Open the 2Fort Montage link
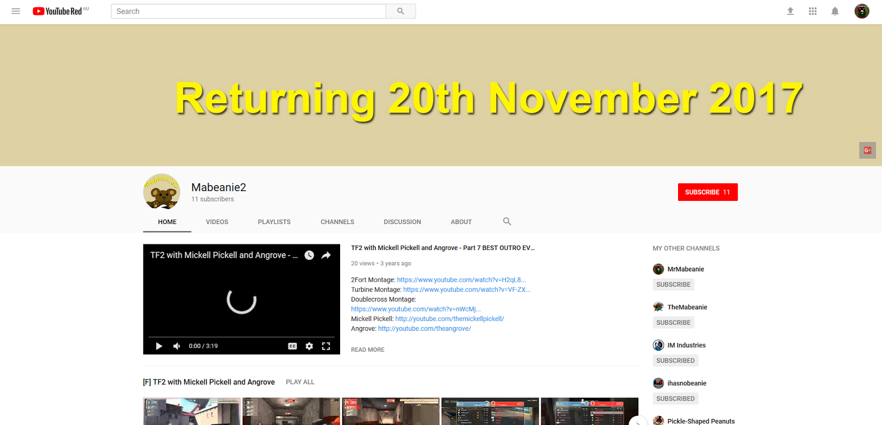 click(461, 280)
